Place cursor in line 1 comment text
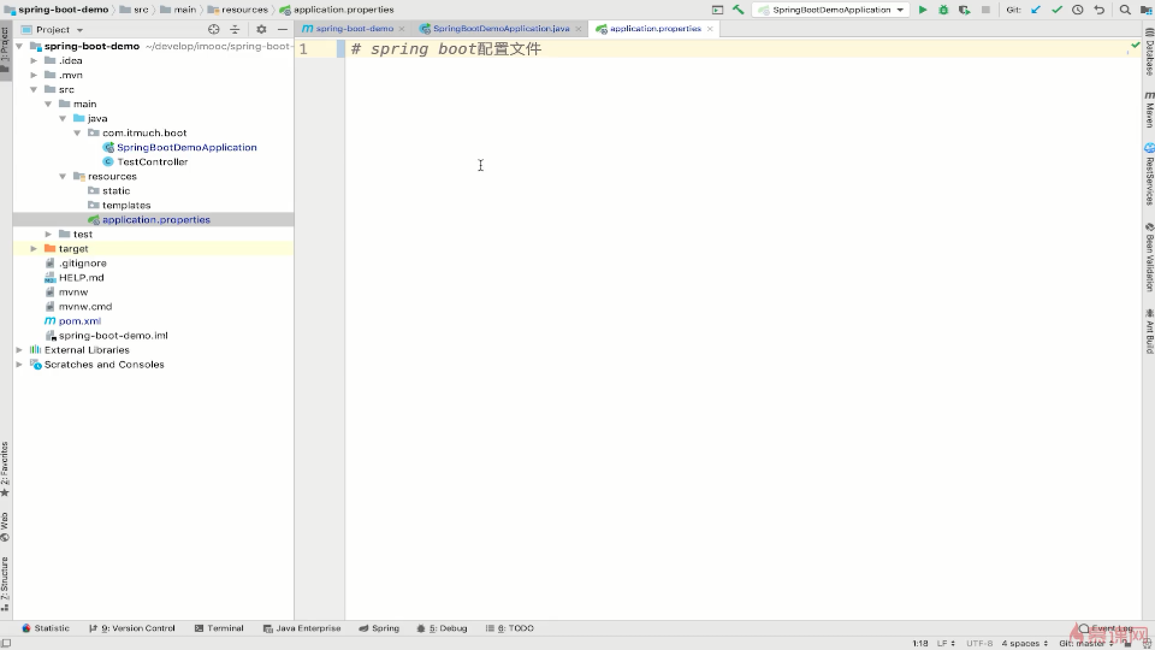This screenshot has width=1155, height=650. [446, 49]
